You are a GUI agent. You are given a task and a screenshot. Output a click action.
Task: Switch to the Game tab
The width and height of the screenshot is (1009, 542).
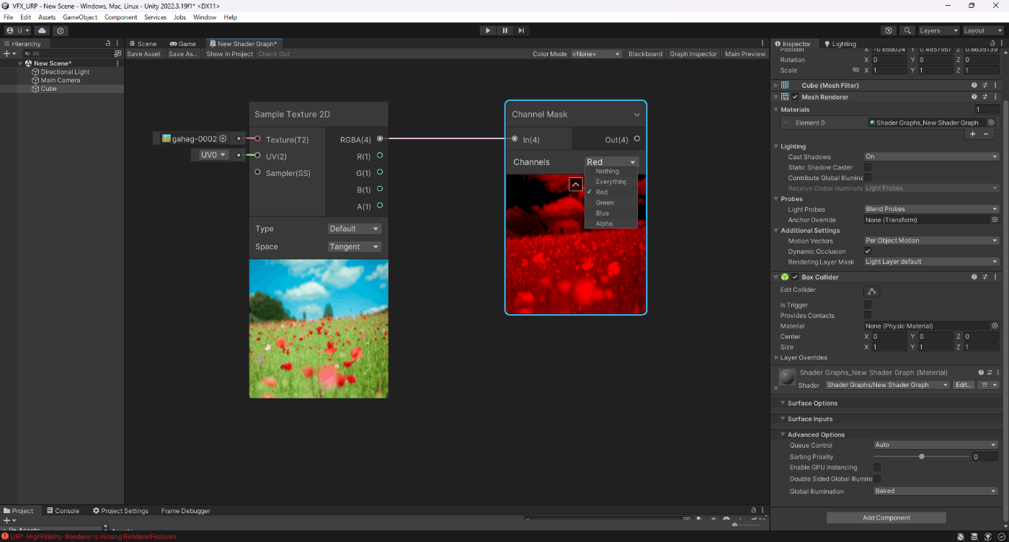coord(182,43)
